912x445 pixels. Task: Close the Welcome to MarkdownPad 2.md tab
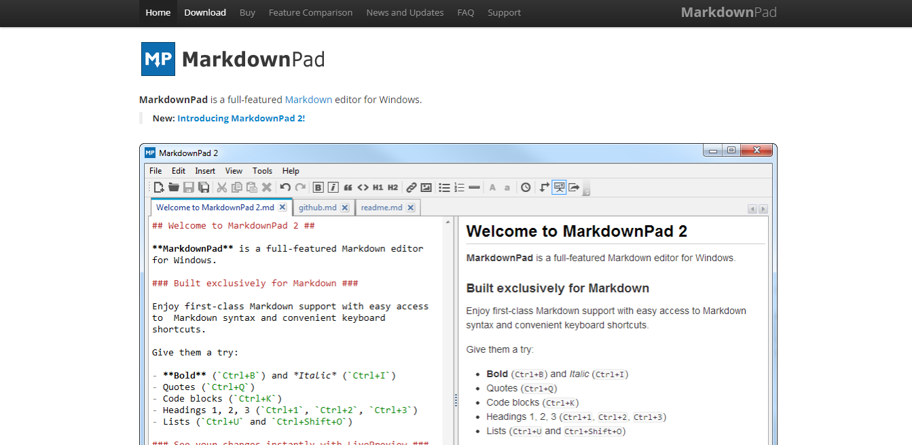(x=282, y=208)
